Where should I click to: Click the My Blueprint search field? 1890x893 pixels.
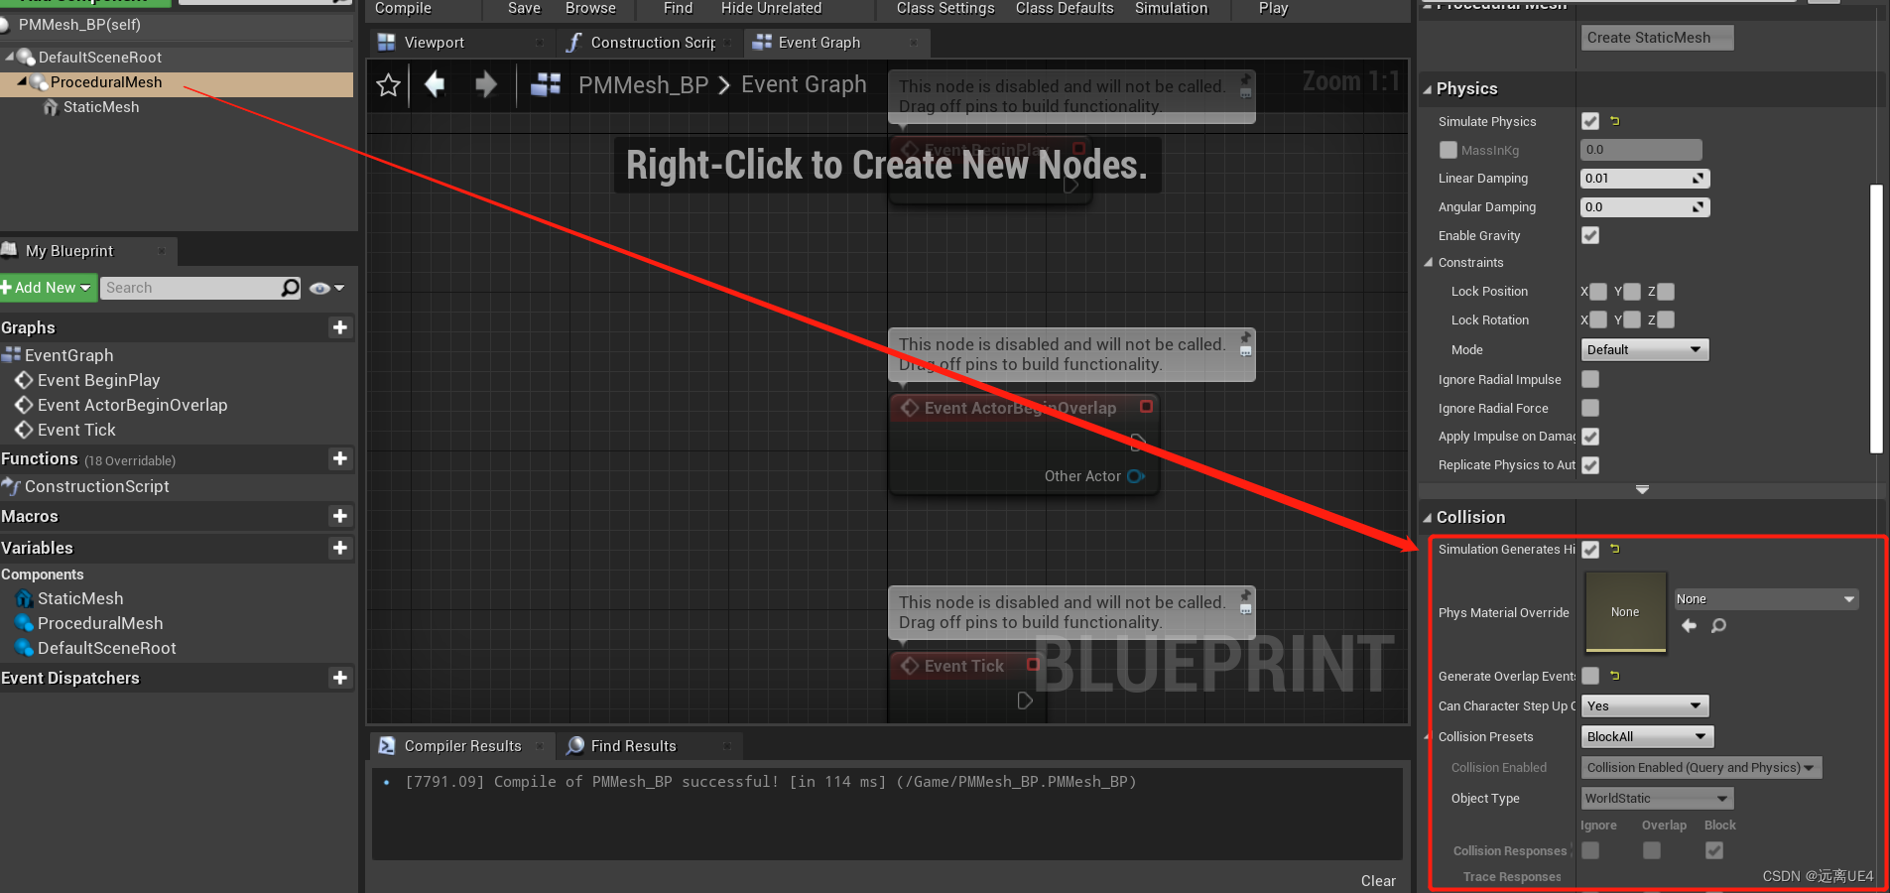click(x=189, y=287)
